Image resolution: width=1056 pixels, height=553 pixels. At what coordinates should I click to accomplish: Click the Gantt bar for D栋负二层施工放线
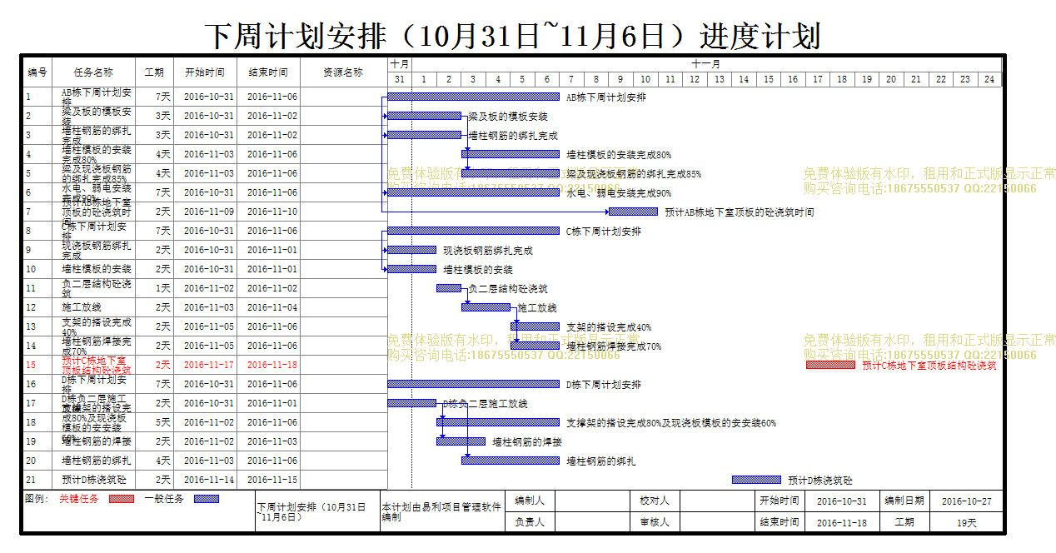[412, 403]
